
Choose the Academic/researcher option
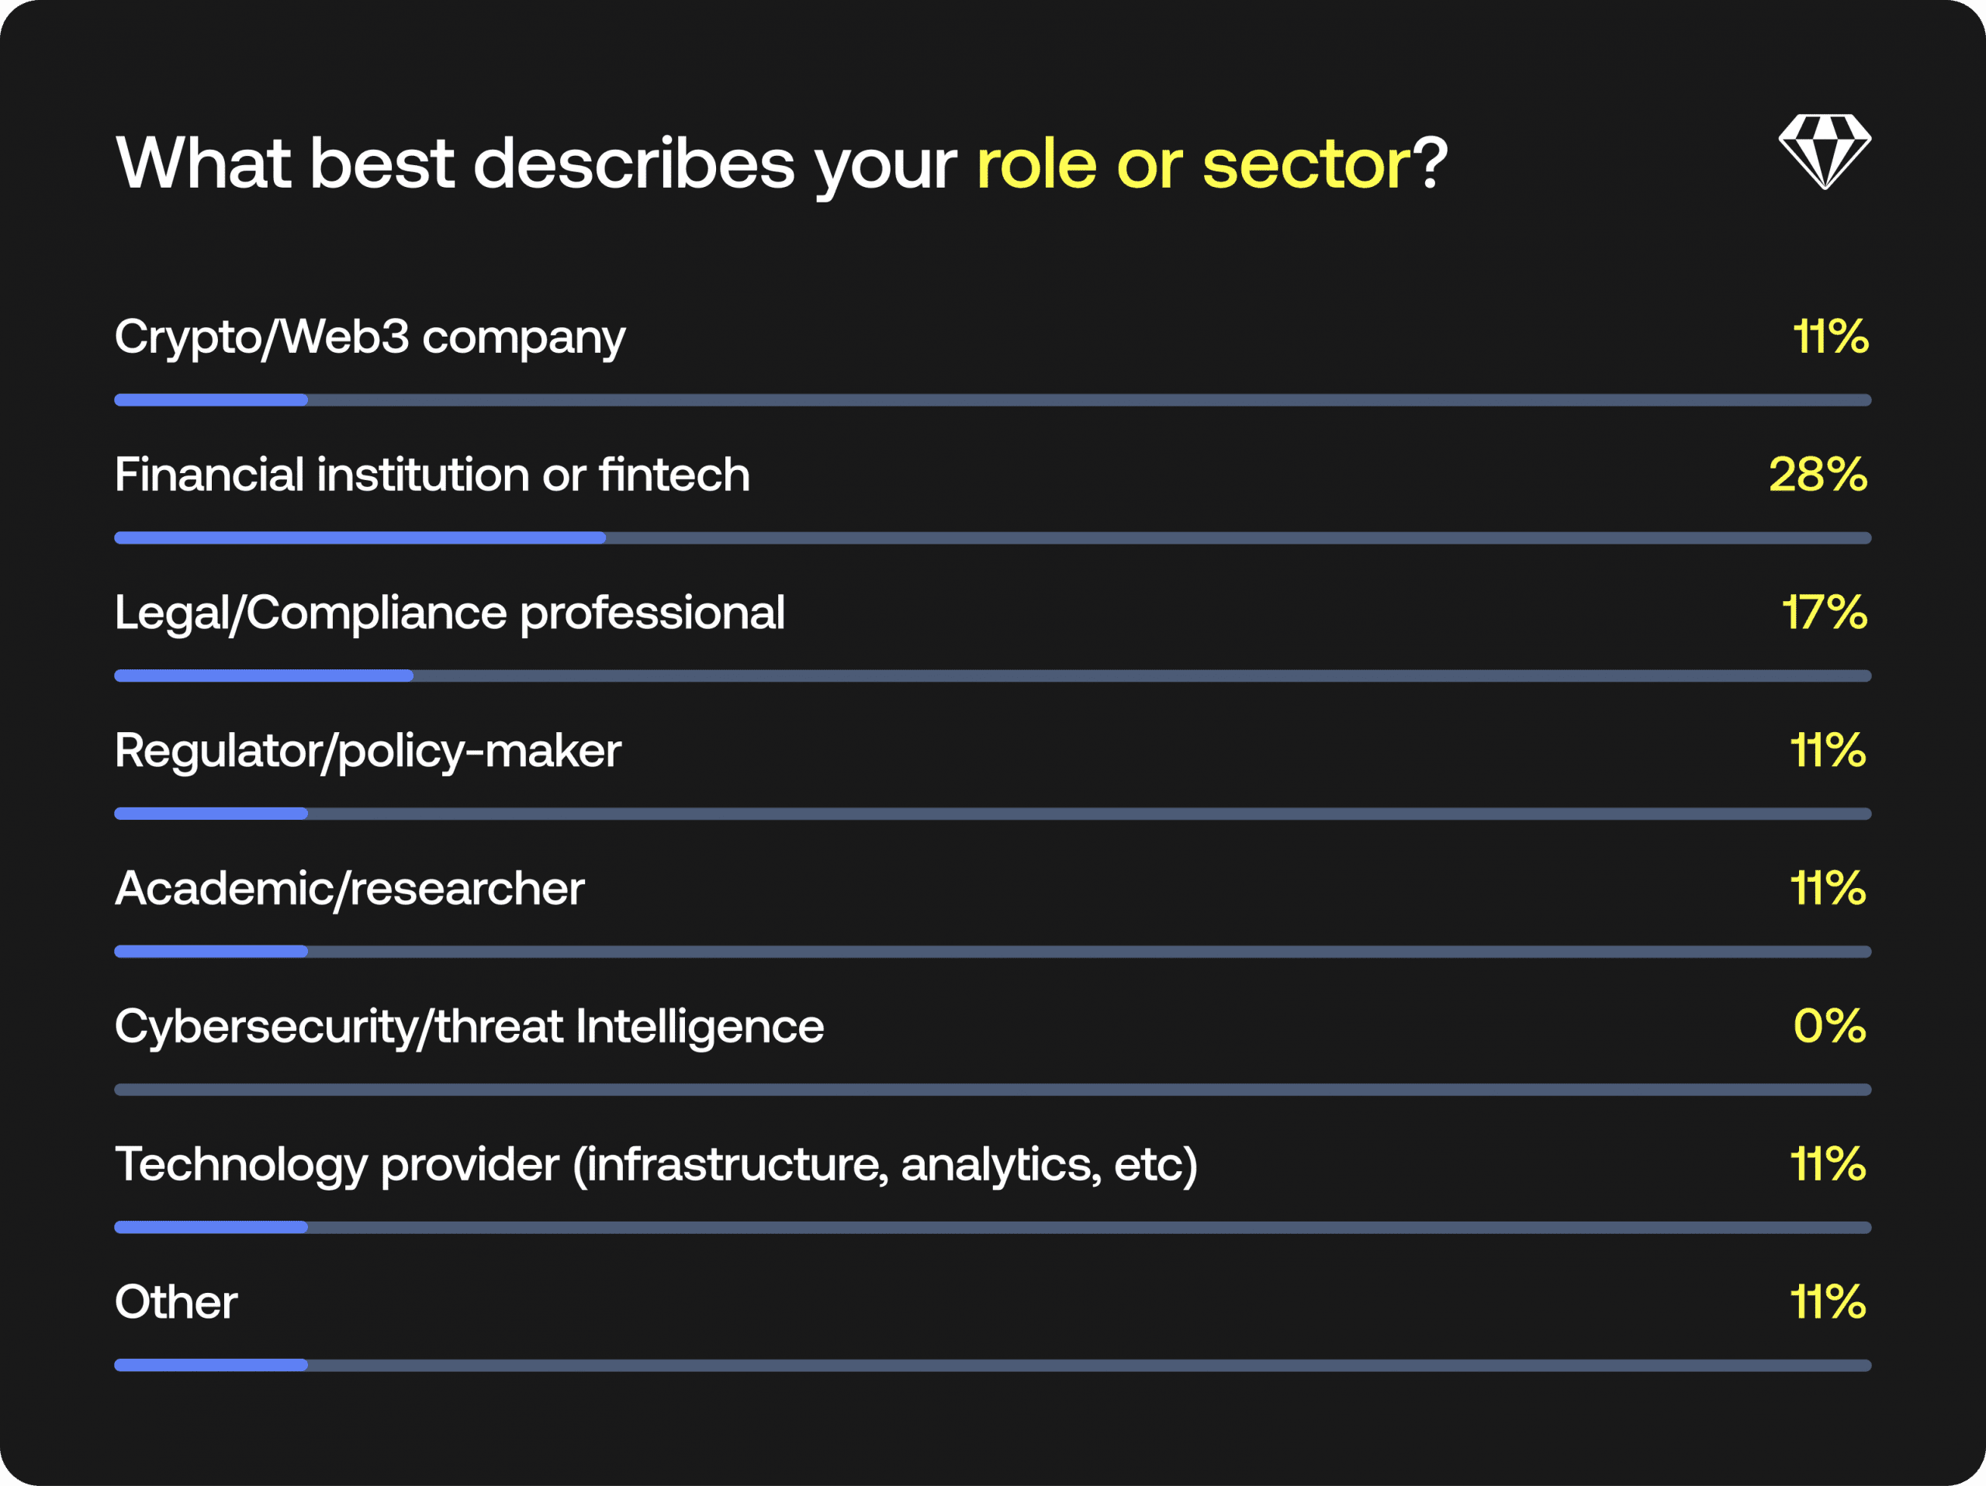(349, 888)
